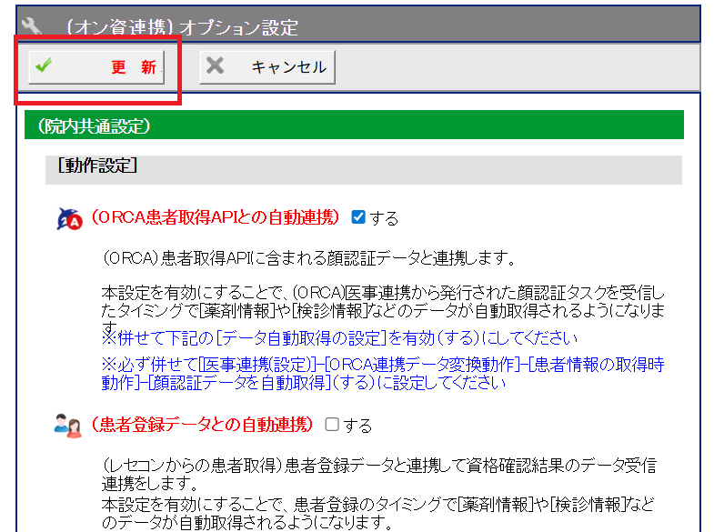Click the green checkmark icon on 更新
Viewport: 724px width, 532px height.
pos(43,66)
